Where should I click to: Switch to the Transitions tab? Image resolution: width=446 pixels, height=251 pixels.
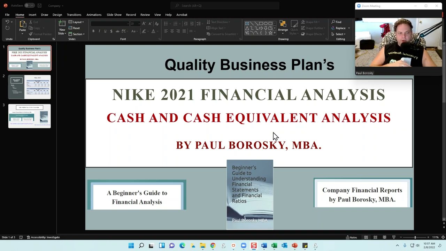[x=74, y=15]
